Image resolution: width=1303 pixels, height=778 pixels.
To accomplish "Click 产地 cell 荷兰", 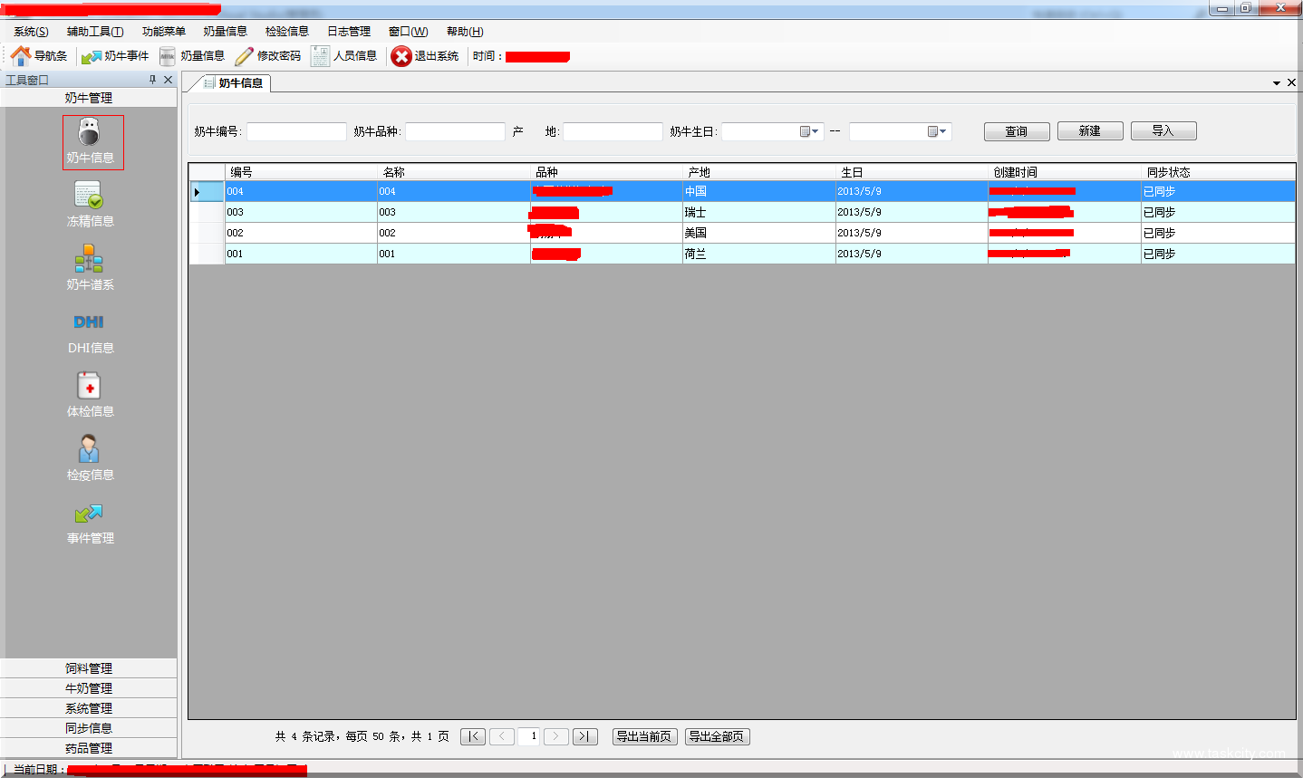I will [x=758, y=254].
